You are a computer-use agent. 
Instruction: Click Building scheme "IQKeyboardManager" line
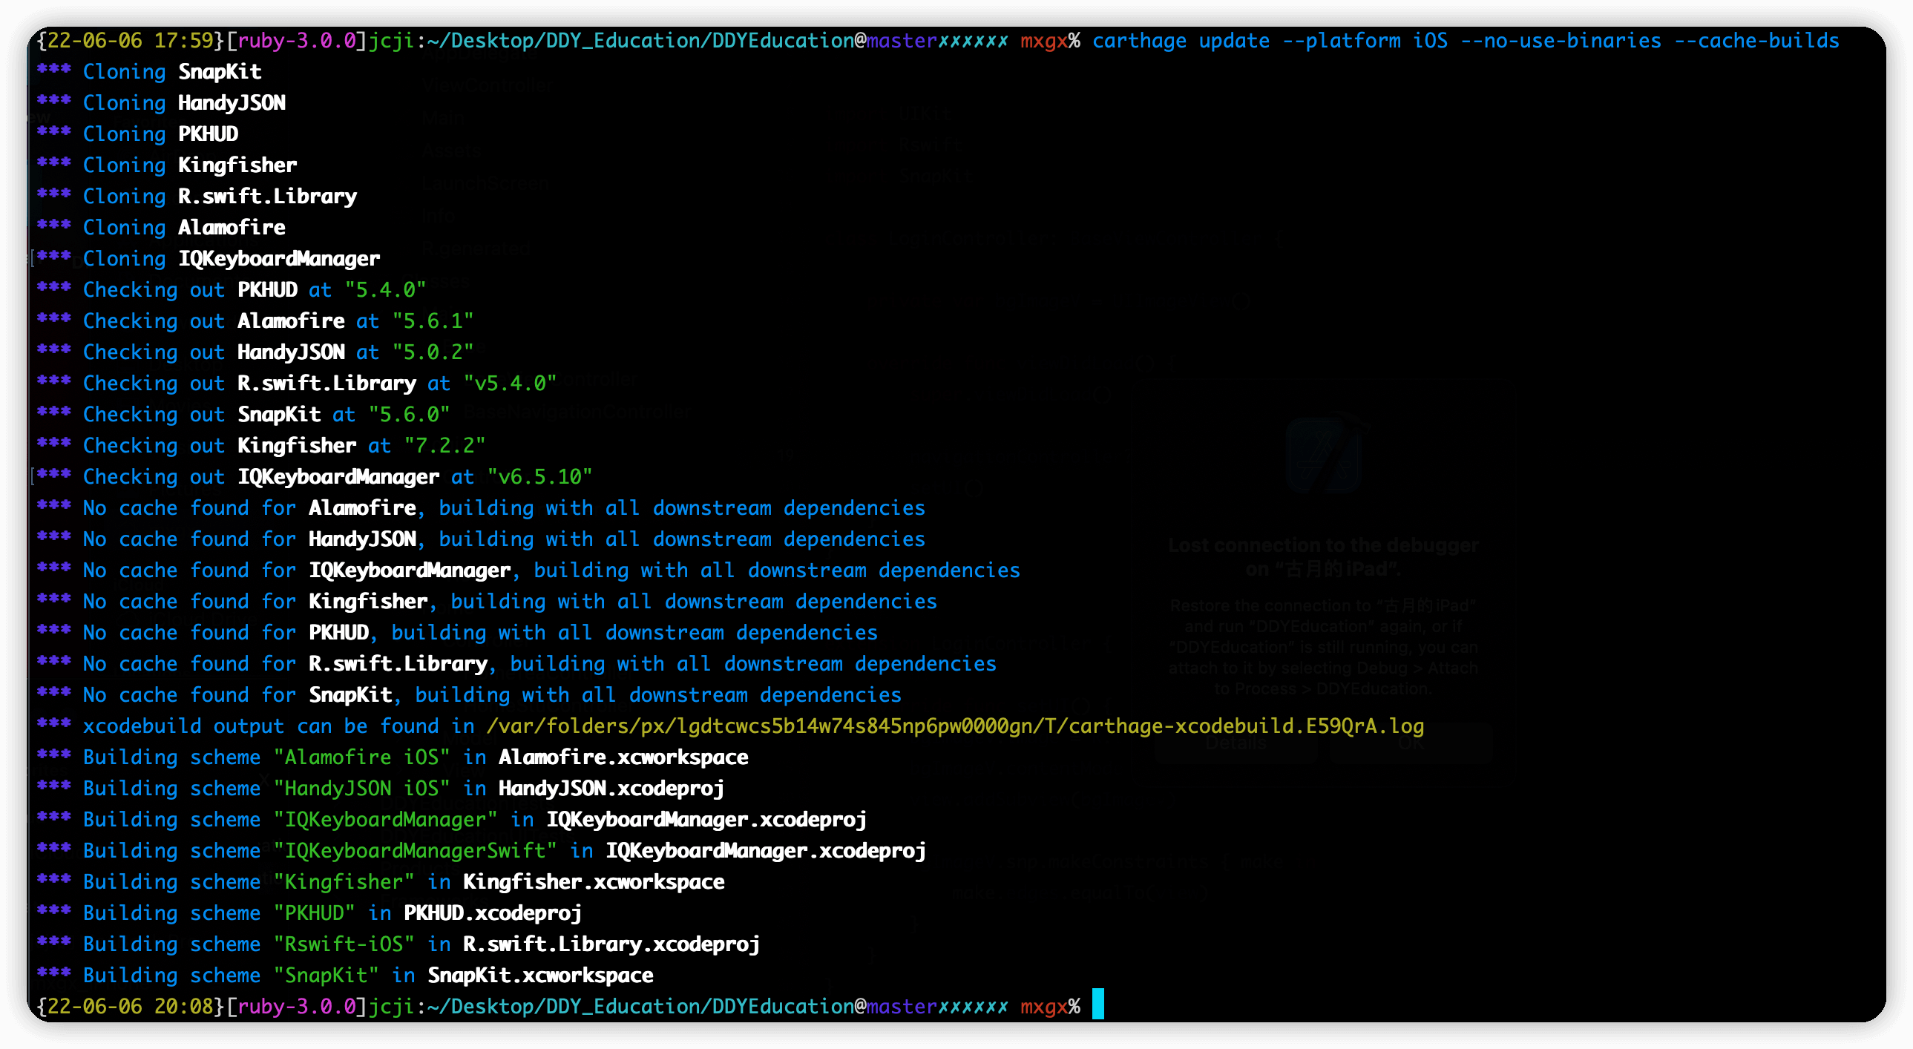pos(452,821)
